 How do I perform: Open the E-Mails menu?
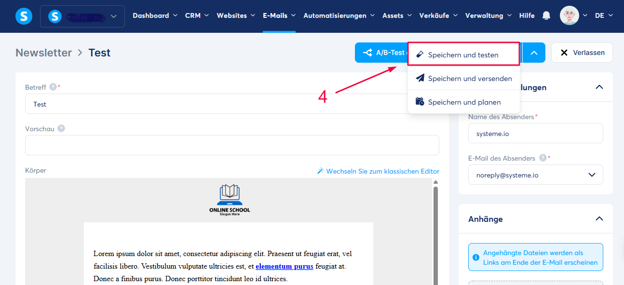279,15
